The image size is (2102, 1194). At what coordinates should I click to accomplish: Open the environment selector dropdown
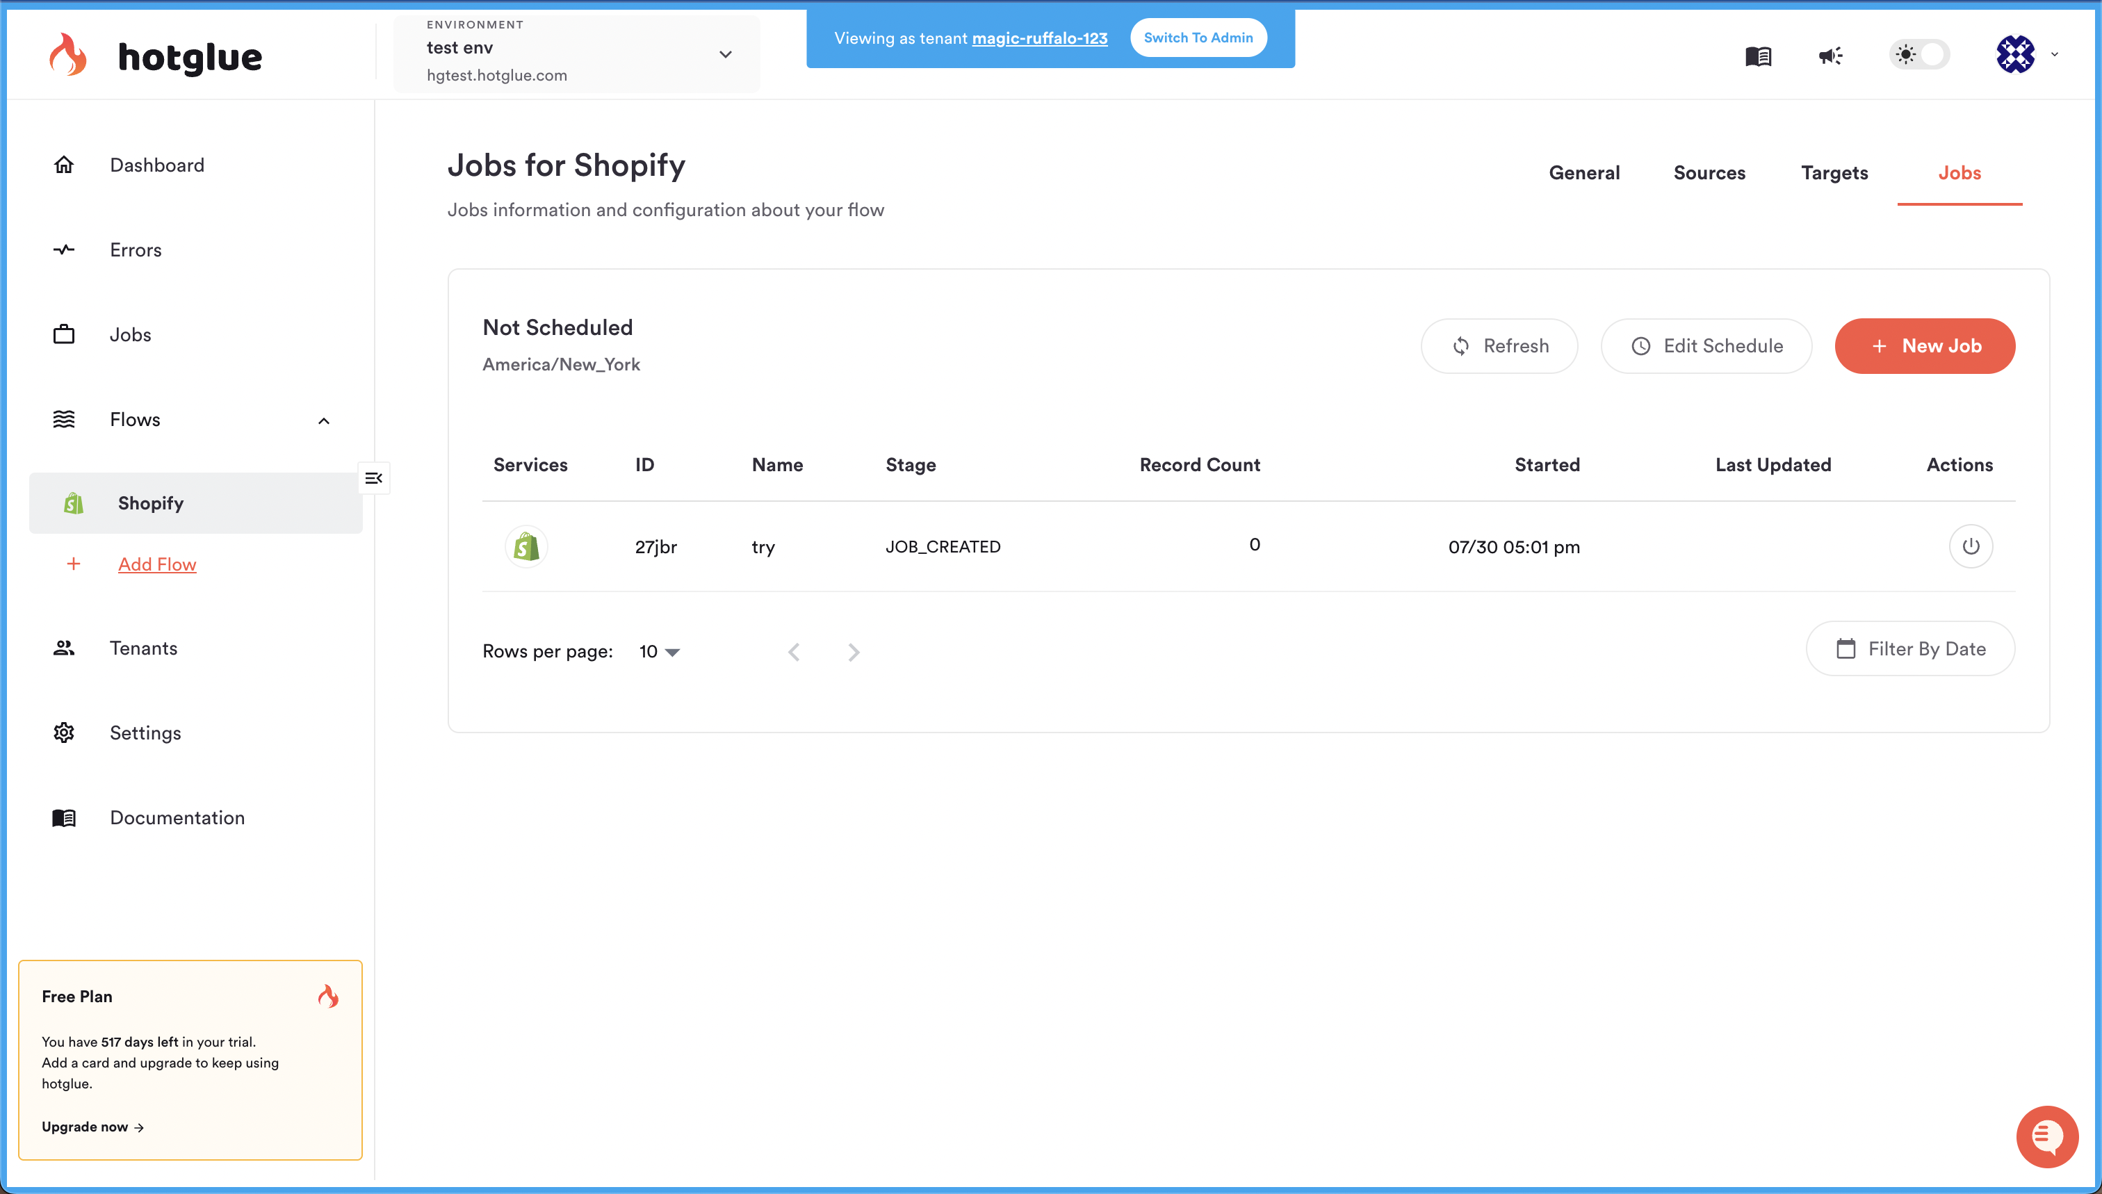tap(576, 54)
